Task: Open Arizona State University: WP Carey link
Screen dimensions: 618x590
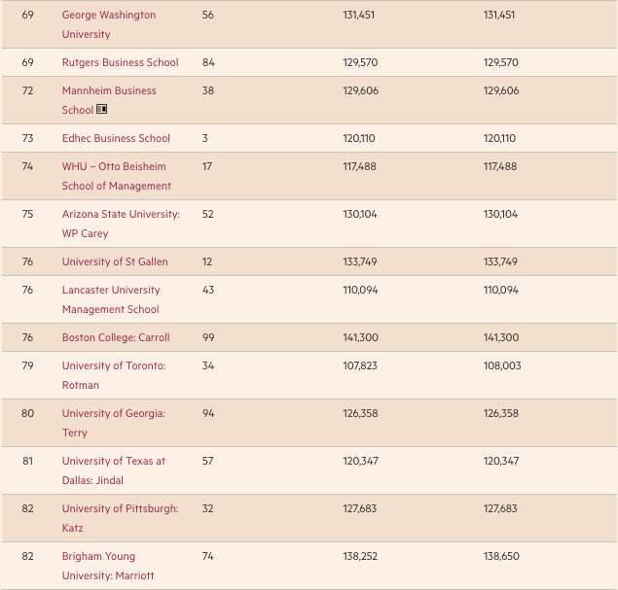Action: click(x=121, y=224)
